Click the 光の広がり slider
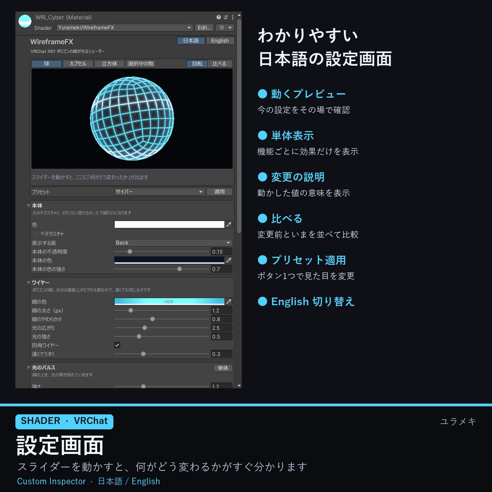 tap(161, 328)
